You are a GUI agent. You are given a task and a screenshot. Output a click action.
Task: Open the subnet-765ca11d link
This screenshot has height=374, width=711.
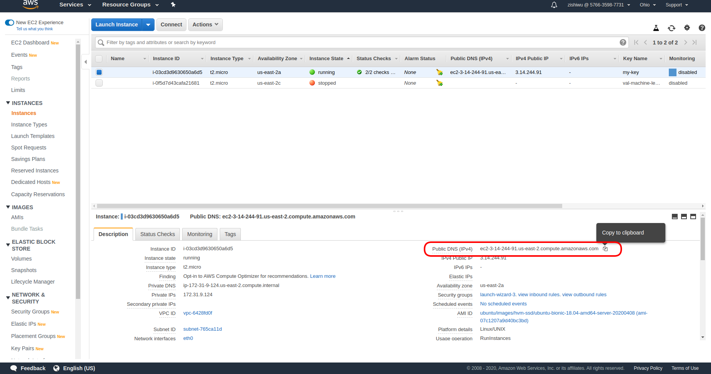tap(202, 329)
